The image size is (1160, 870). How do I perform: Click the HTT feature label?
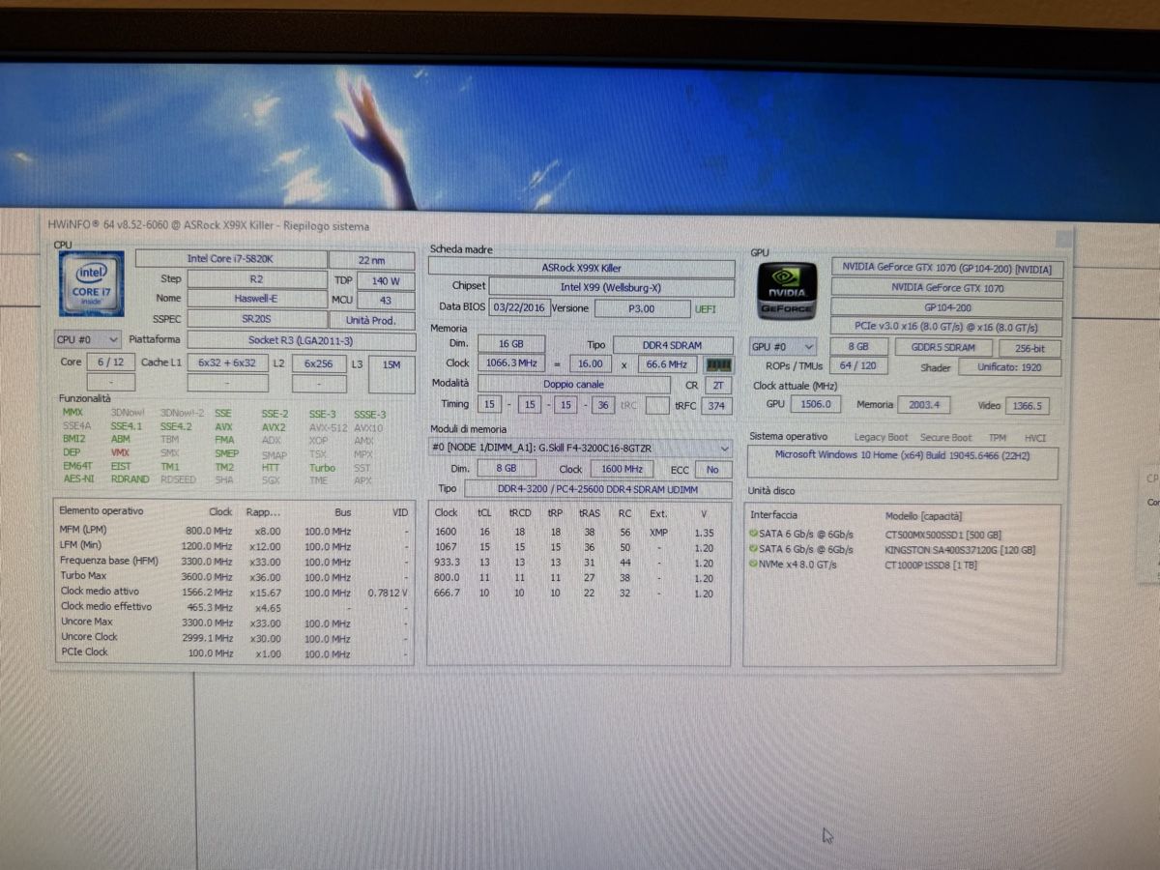pyautogui.click(x=270, y=467)
